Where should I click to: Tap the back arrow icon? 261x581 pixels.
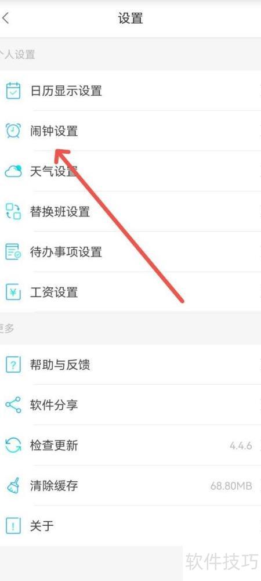[5, 18]
